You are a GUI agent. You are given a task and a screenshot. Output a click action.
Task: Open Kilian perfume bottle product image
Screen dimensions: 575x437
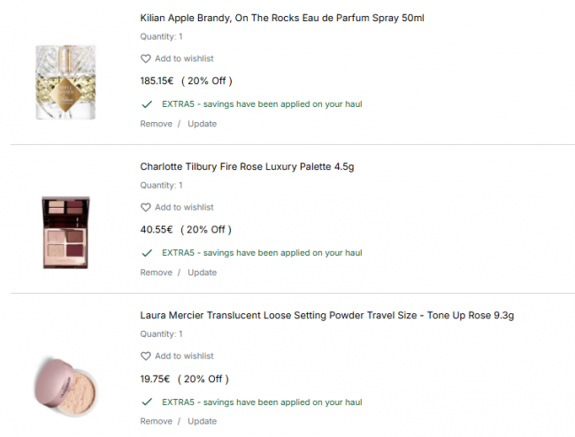pos(65,82)
